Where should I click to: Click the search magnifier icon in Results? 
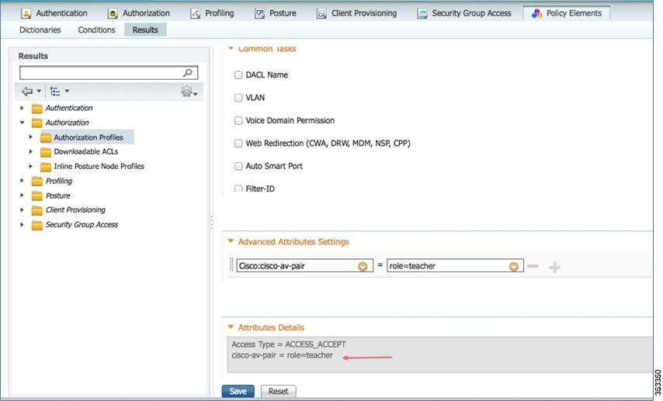click(187, 73)
